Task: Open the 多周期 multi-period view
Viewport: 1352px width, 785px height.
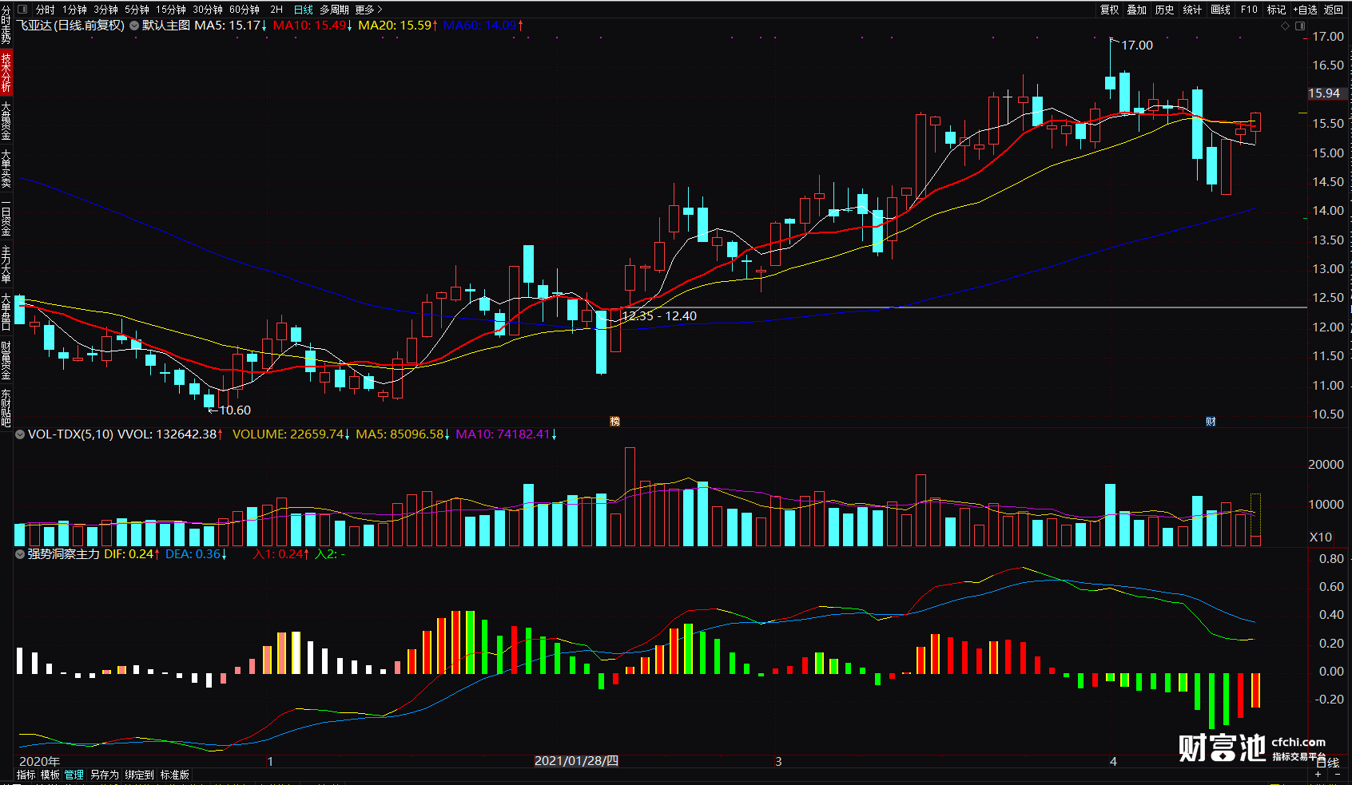Action: (334, 10)
